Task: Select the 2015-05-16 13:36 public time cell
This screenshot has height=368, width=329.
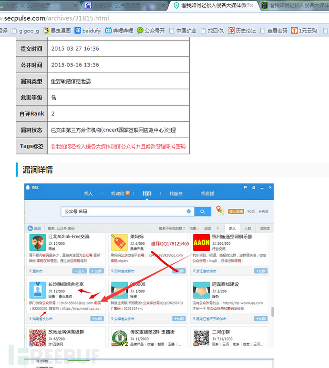Action: pos(118,65)
